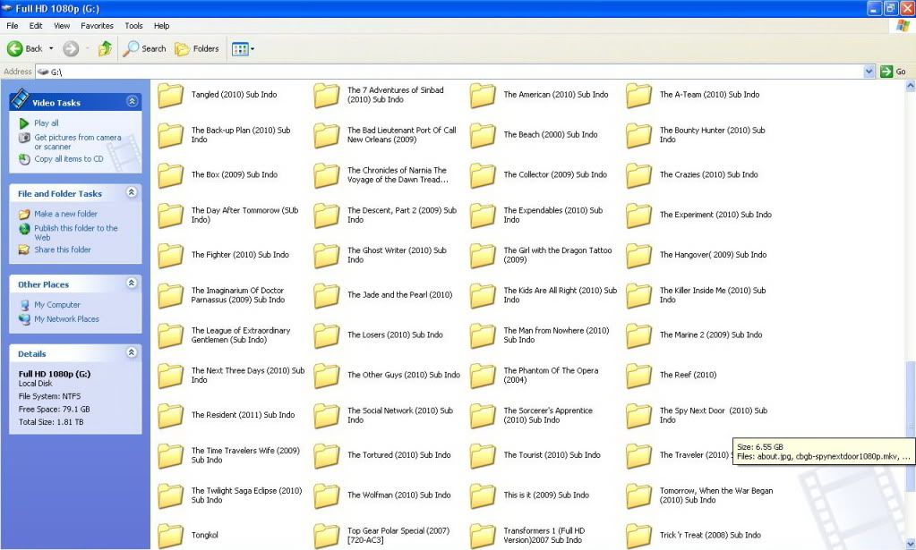
Task: Click Copy all items to CD
Action: click(68, 158)
